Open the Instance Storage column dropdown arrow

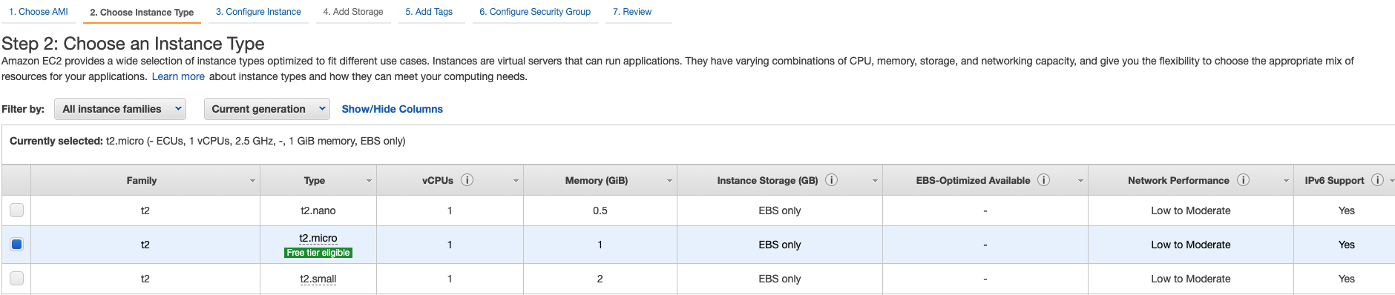pyautogui.click(x=875, y=181)
